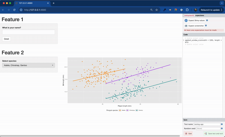Click Save test and exit

[213, 134]
